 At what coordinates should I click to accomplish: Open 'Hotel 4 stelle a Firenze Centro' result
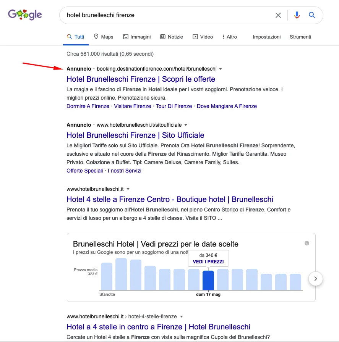click(x=170, y=199)
